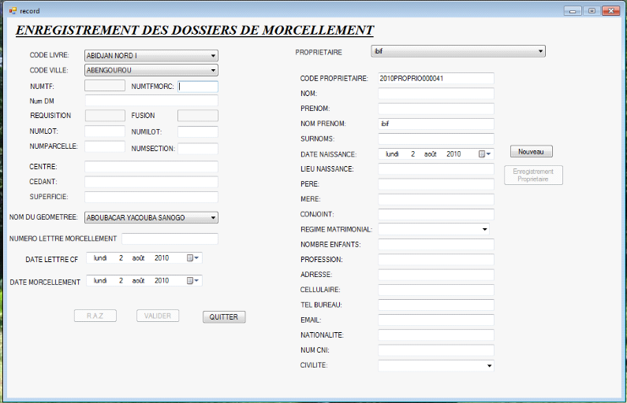Close the record window
Viewport: 627px width, 403px height.
[611, 11]
